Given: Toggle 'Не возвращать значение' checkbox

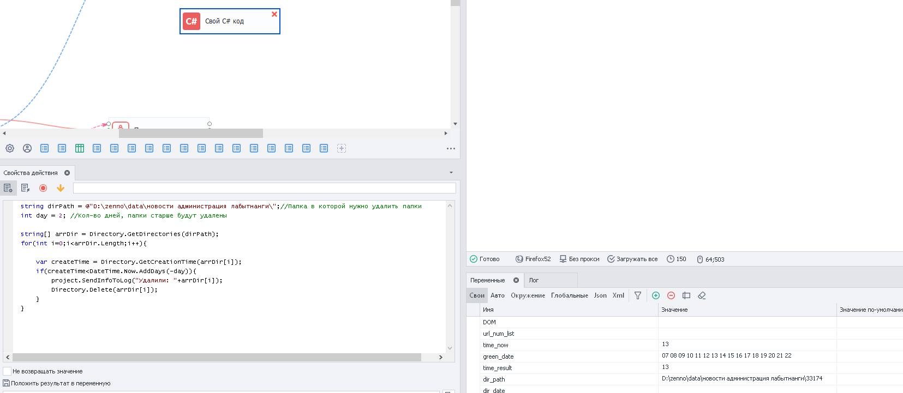Looking at the screenshot, I should click(x=7, y=371).
